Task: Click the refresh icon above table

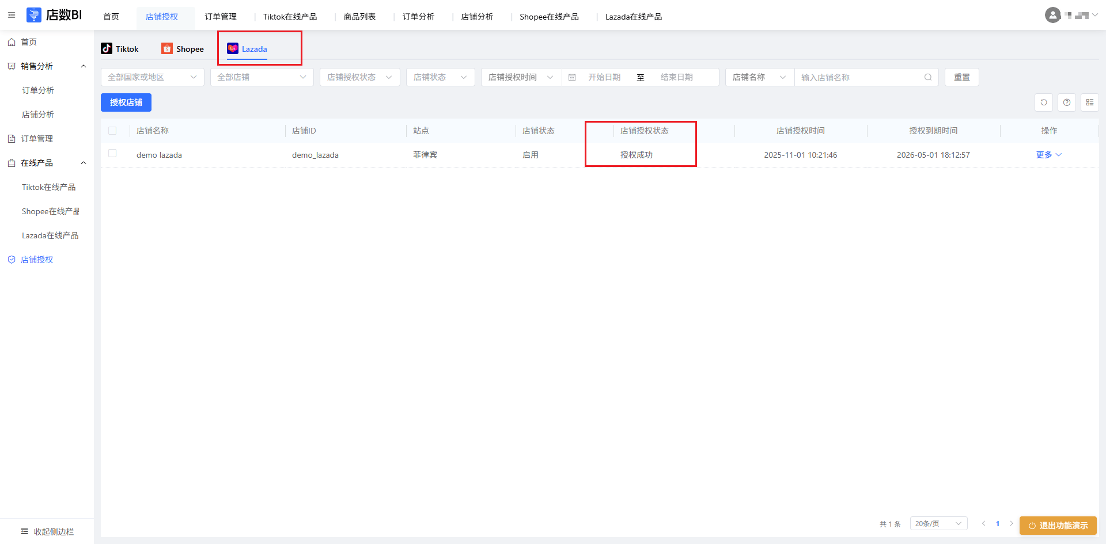Action: pos(1044,102)
